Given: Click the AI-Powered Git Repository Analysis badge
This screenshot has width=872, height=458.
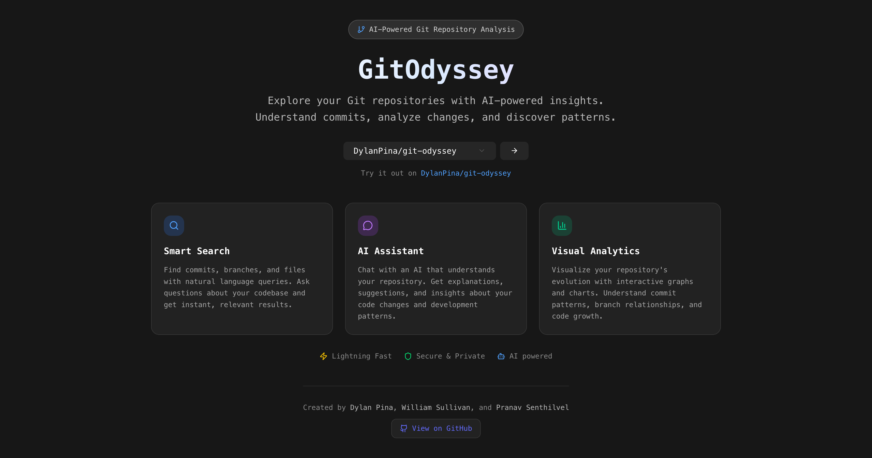Looking at the screenshot, I should coord(436,30).
